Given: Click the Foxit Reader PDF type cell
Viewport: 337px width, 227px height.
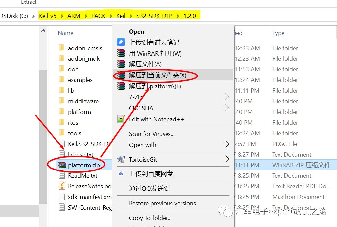Looking at the screenshot, I should (301, 186).
